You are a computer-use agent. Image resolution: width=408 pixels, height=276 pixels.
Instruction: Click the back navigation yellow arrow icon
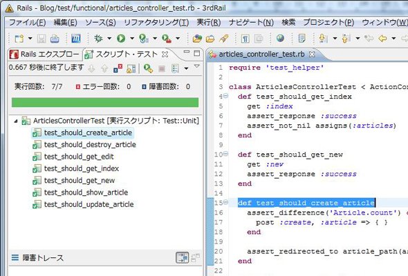pos(382,39)
